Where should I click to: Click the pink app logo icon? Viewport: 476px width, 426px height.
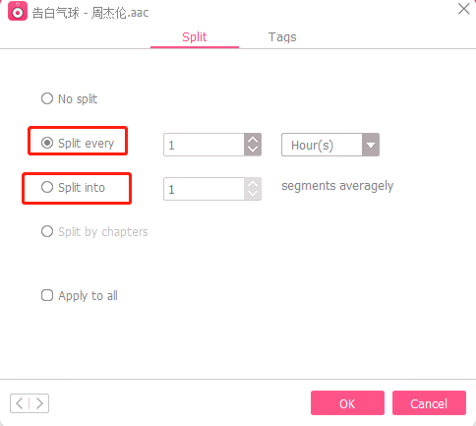[x=18, y=11]
